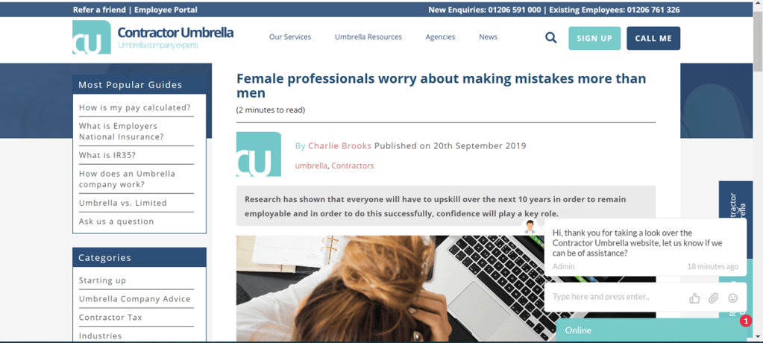Open the site search magnifier icon
Image resolution: width=763 pixels, height=343 pixels.
550,38
